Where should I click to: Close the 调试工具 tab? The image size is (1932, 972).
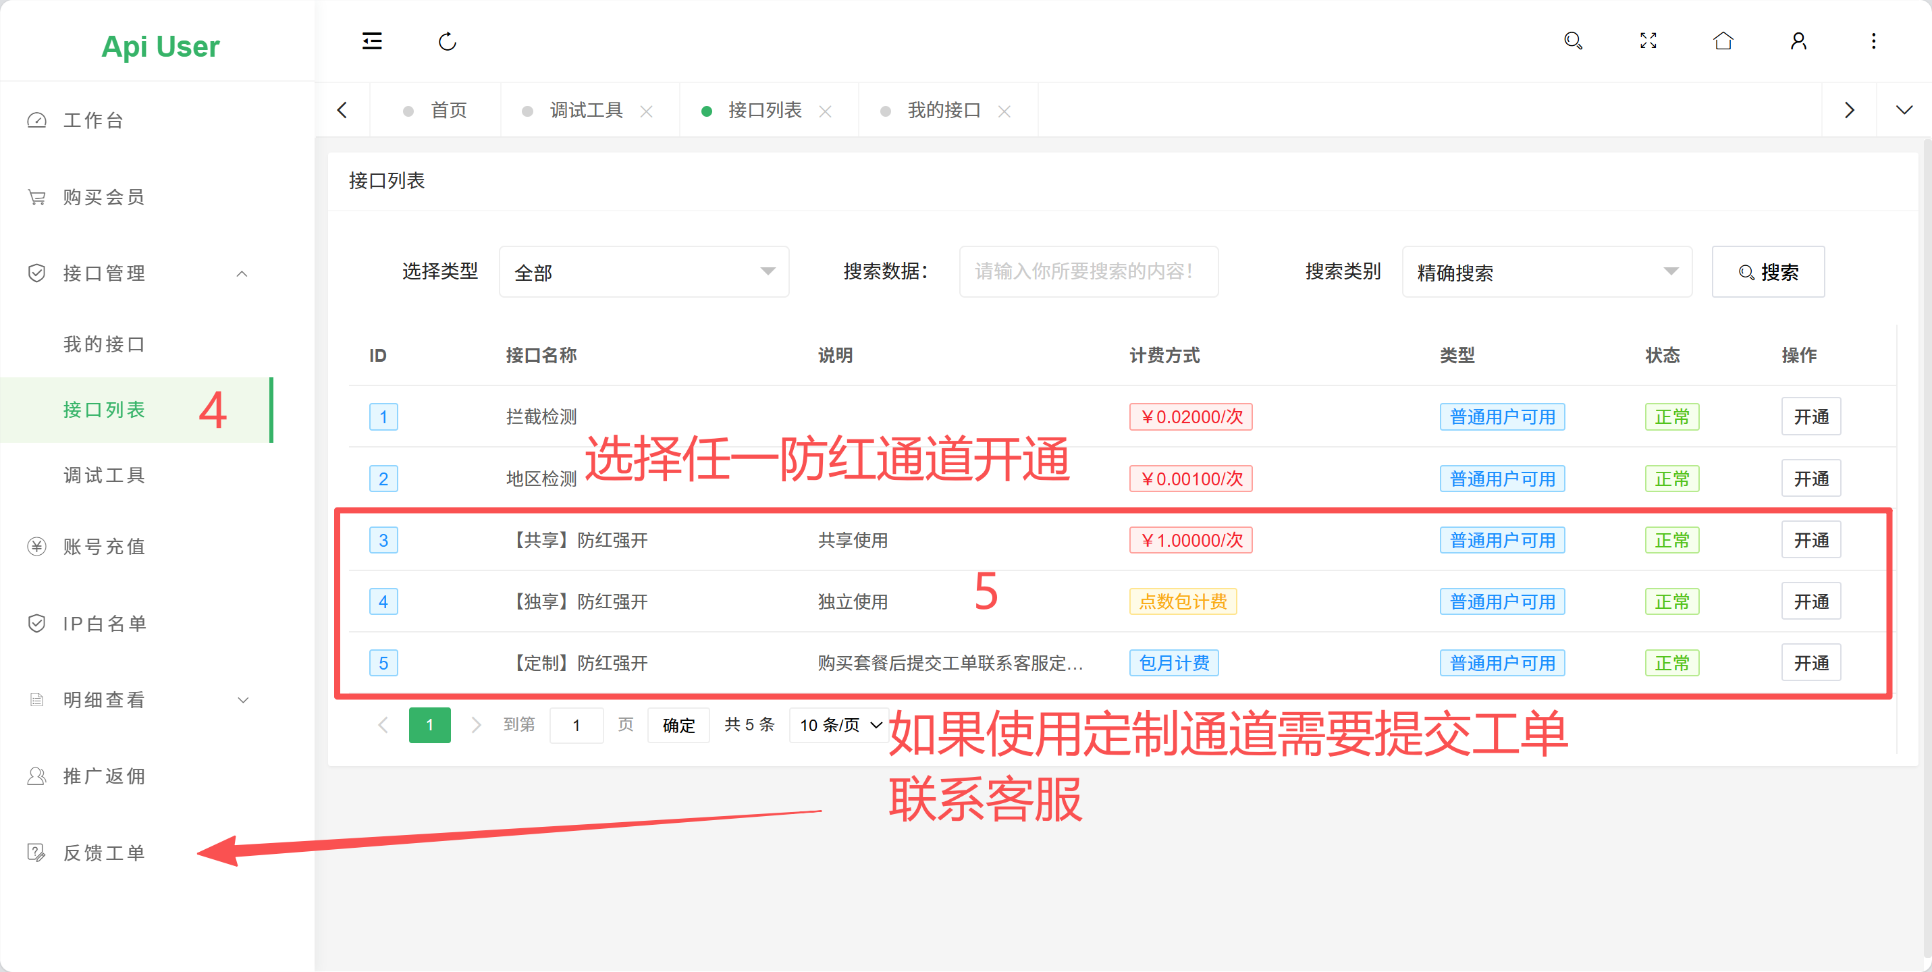647,112
